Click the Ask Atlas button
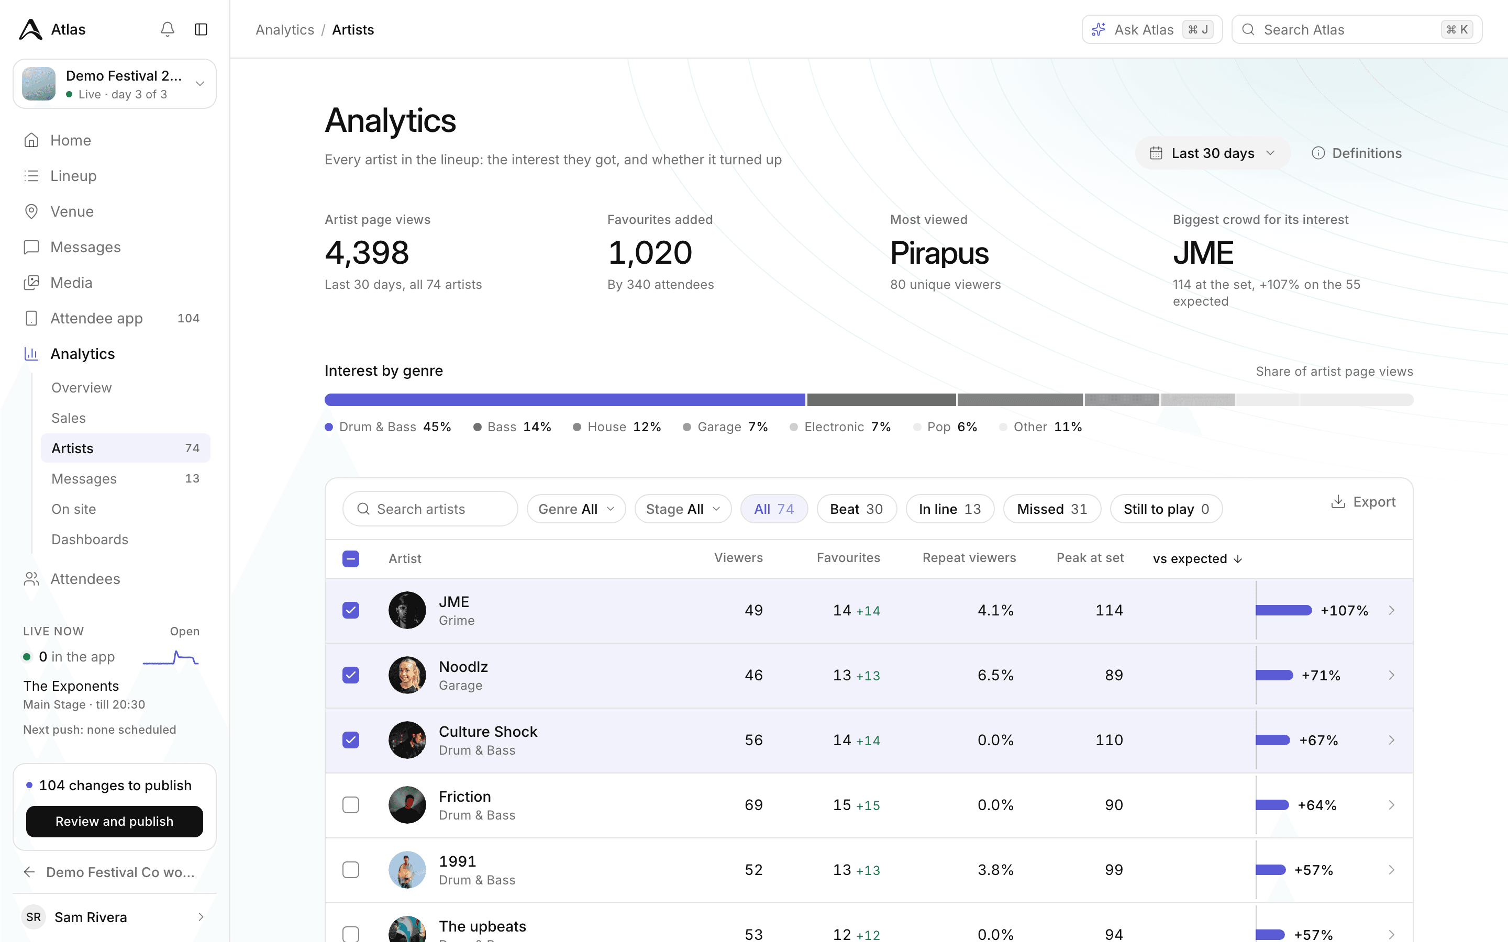 (x=1152, y=29)
